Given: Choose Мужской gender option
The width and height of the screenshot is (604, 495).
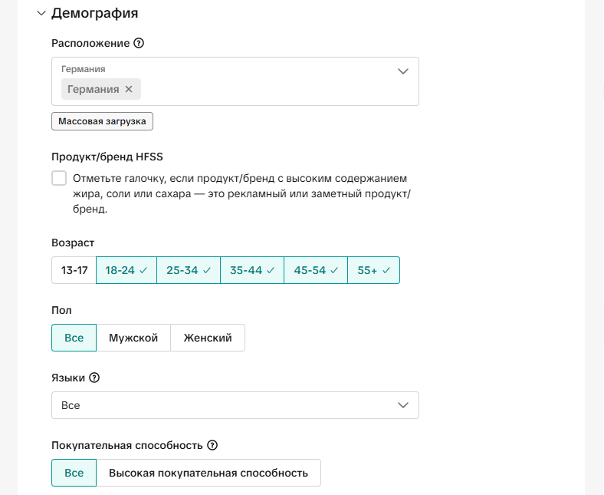Looking at the screenshot, I should (133, 338).
